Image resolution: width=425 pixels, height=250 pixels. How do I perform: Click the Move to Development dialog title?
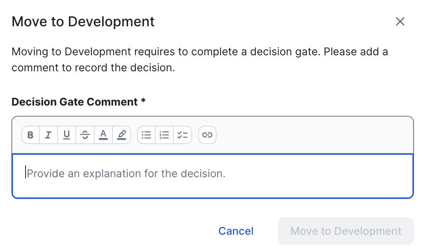[83, 22]
